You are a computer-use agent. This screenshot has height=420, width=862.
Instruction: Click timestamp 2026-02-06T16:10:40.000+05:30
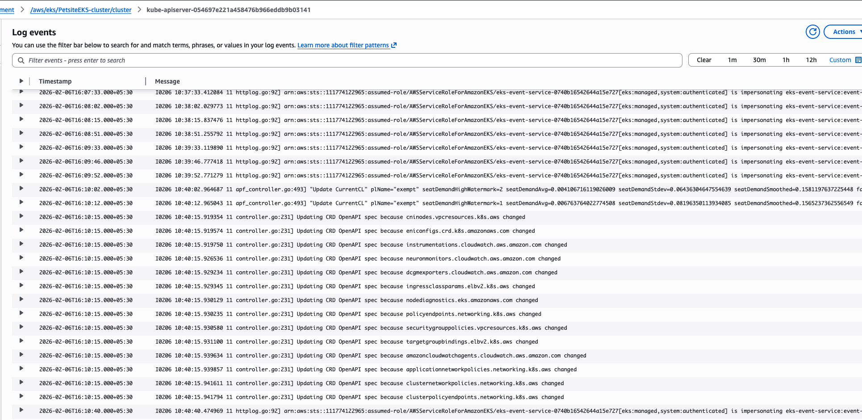[86, 411]
